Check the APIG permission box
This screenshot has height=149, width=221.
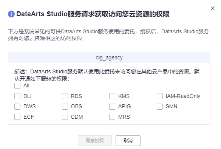tap(112, 107)
